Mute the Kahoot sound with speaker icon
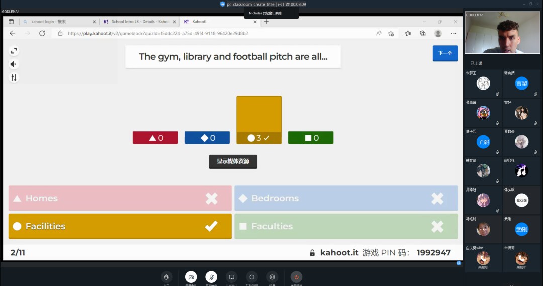Image resolution: width=543 pixels, height=286 pixels. tap(14, 64)
